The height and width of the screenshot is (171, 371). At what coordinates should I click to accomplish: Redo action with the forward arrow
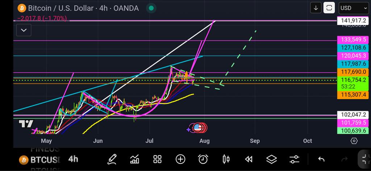tap(344, 159)
